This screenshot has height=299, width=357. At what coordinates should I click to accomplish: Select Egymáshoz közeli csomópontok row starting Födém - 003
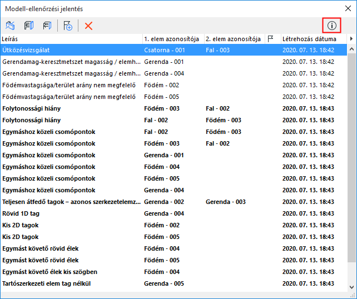(173, 143)
